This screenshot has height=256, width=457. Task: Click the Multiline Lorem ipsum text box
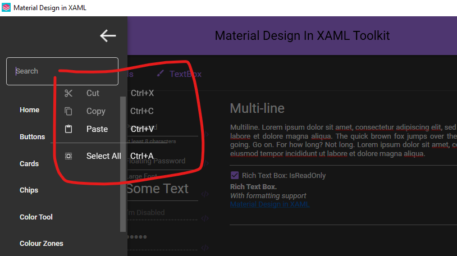coord(344,140)
